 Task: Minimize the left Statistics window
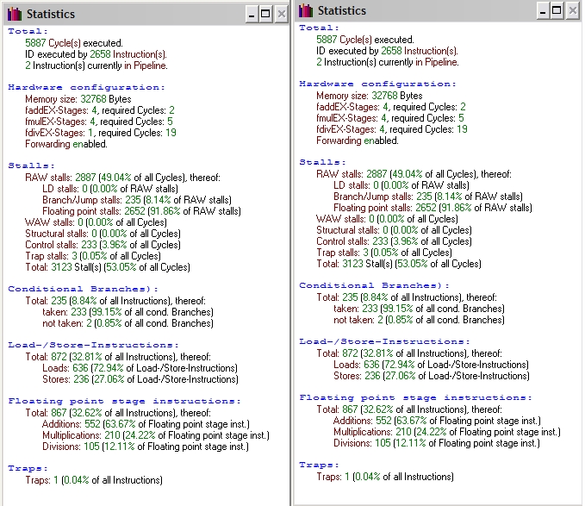[251, 14]
